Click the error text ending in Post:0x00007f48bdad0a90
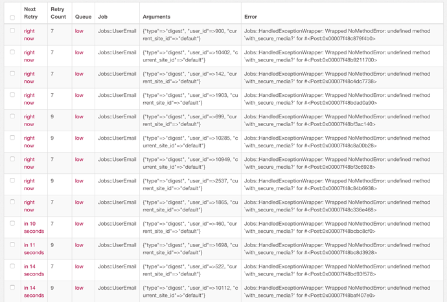Image resolution: width=447 pixels, height=302 pixels. 338,99
